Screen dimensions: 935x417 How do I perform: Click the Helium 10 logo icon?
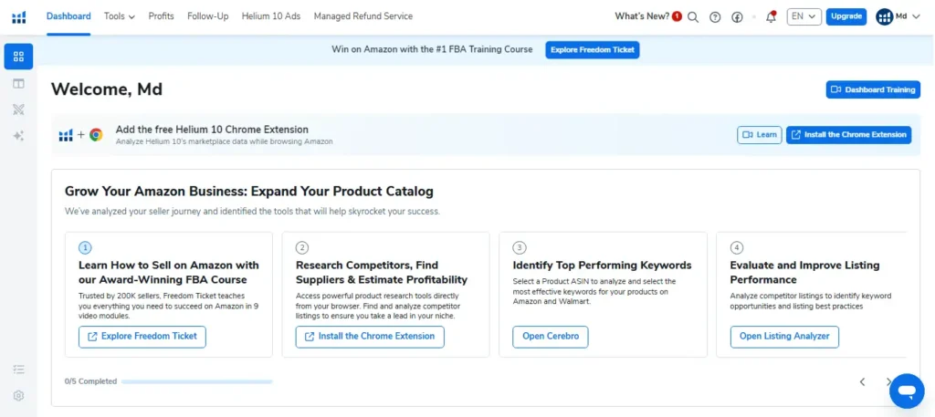(x=19, y=16)
